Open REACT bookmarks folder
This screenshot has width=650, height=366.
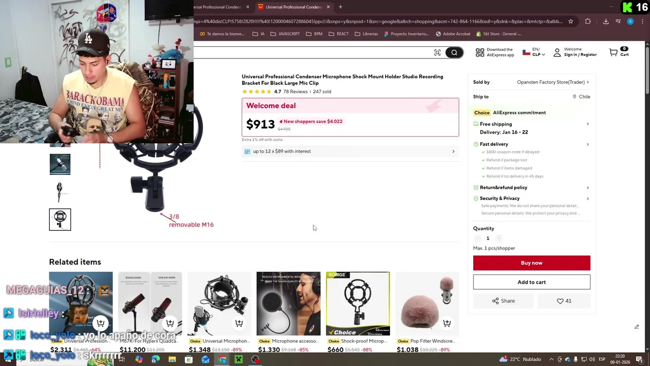tap(339, 34)
